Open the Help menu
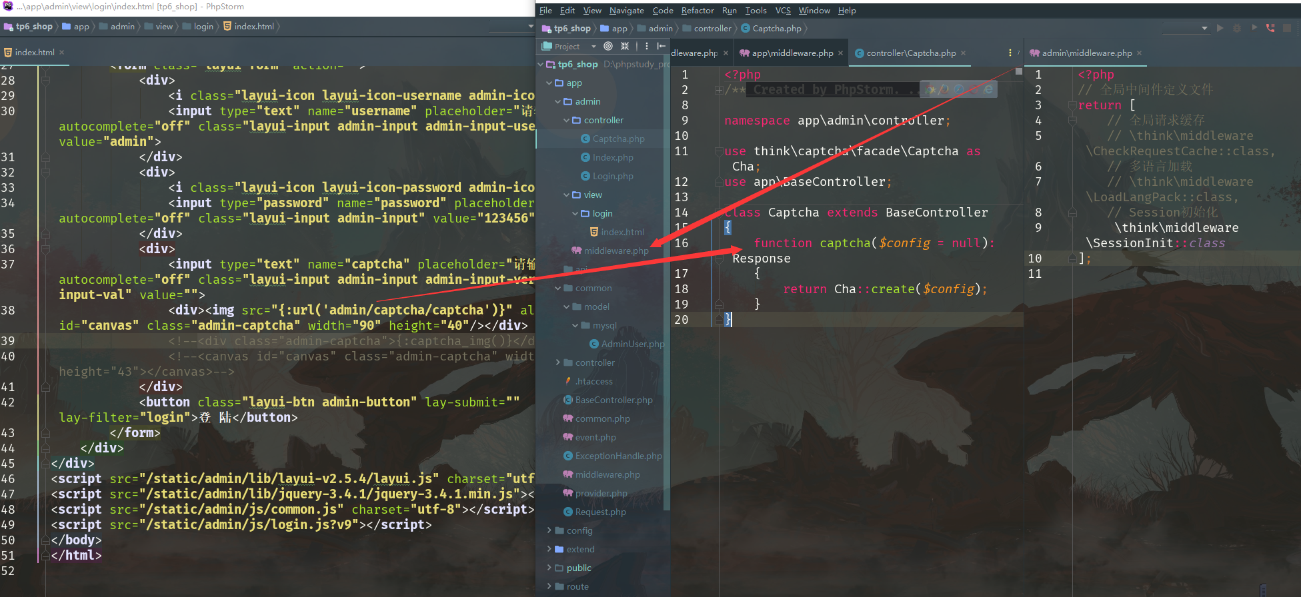This screenshot has height=597, width=1301. tap(847, 11)
